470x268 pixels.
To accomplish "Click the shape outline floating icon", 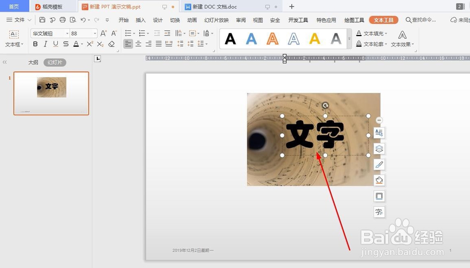I will coord(379,196).
